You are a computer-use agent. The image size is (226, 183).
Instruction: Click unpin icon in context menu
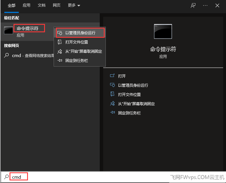point(60,51)
